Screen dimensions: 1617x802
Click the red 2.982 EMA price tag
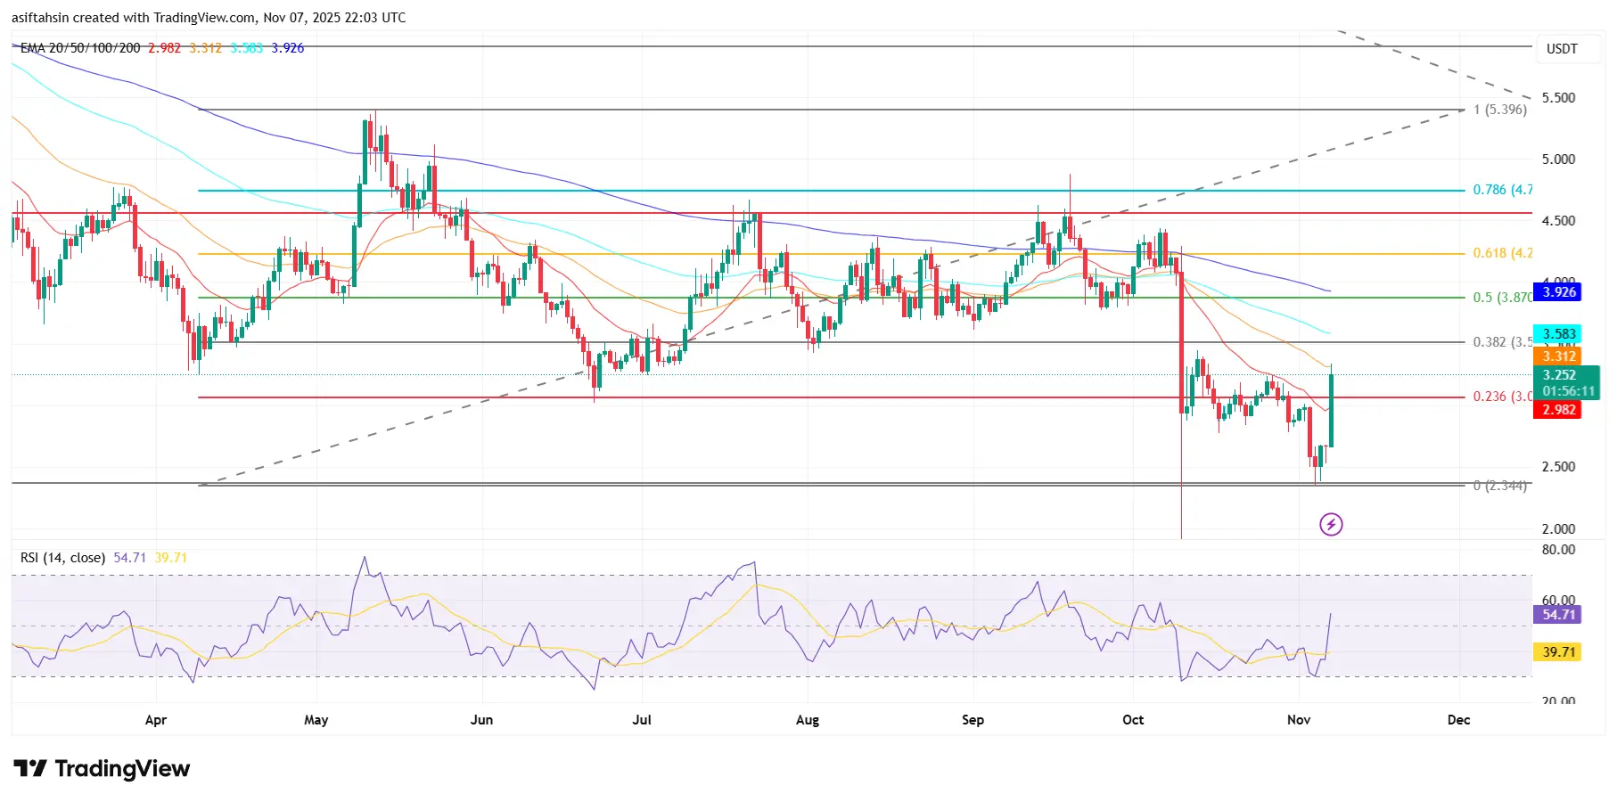click(1559, 410)
